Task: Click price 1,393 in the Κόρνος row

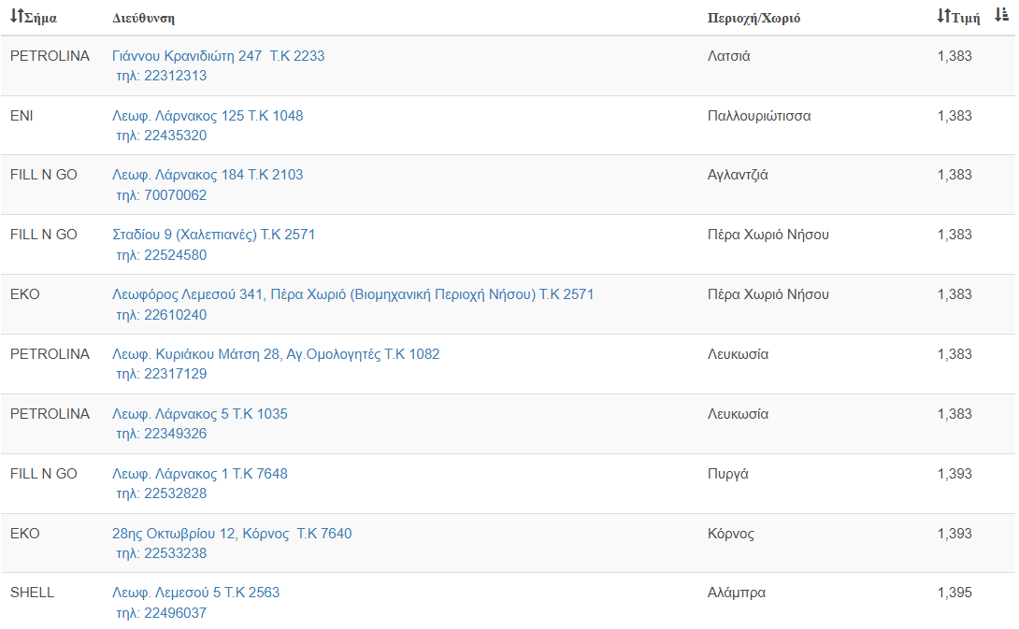Action: [x=954, y=534]
